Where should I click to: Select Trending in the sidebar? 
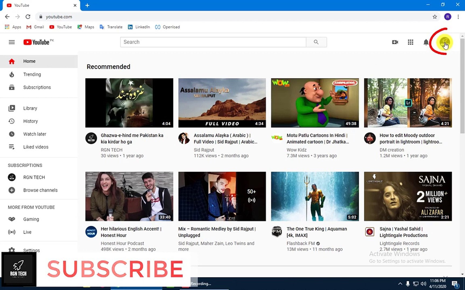32,74
